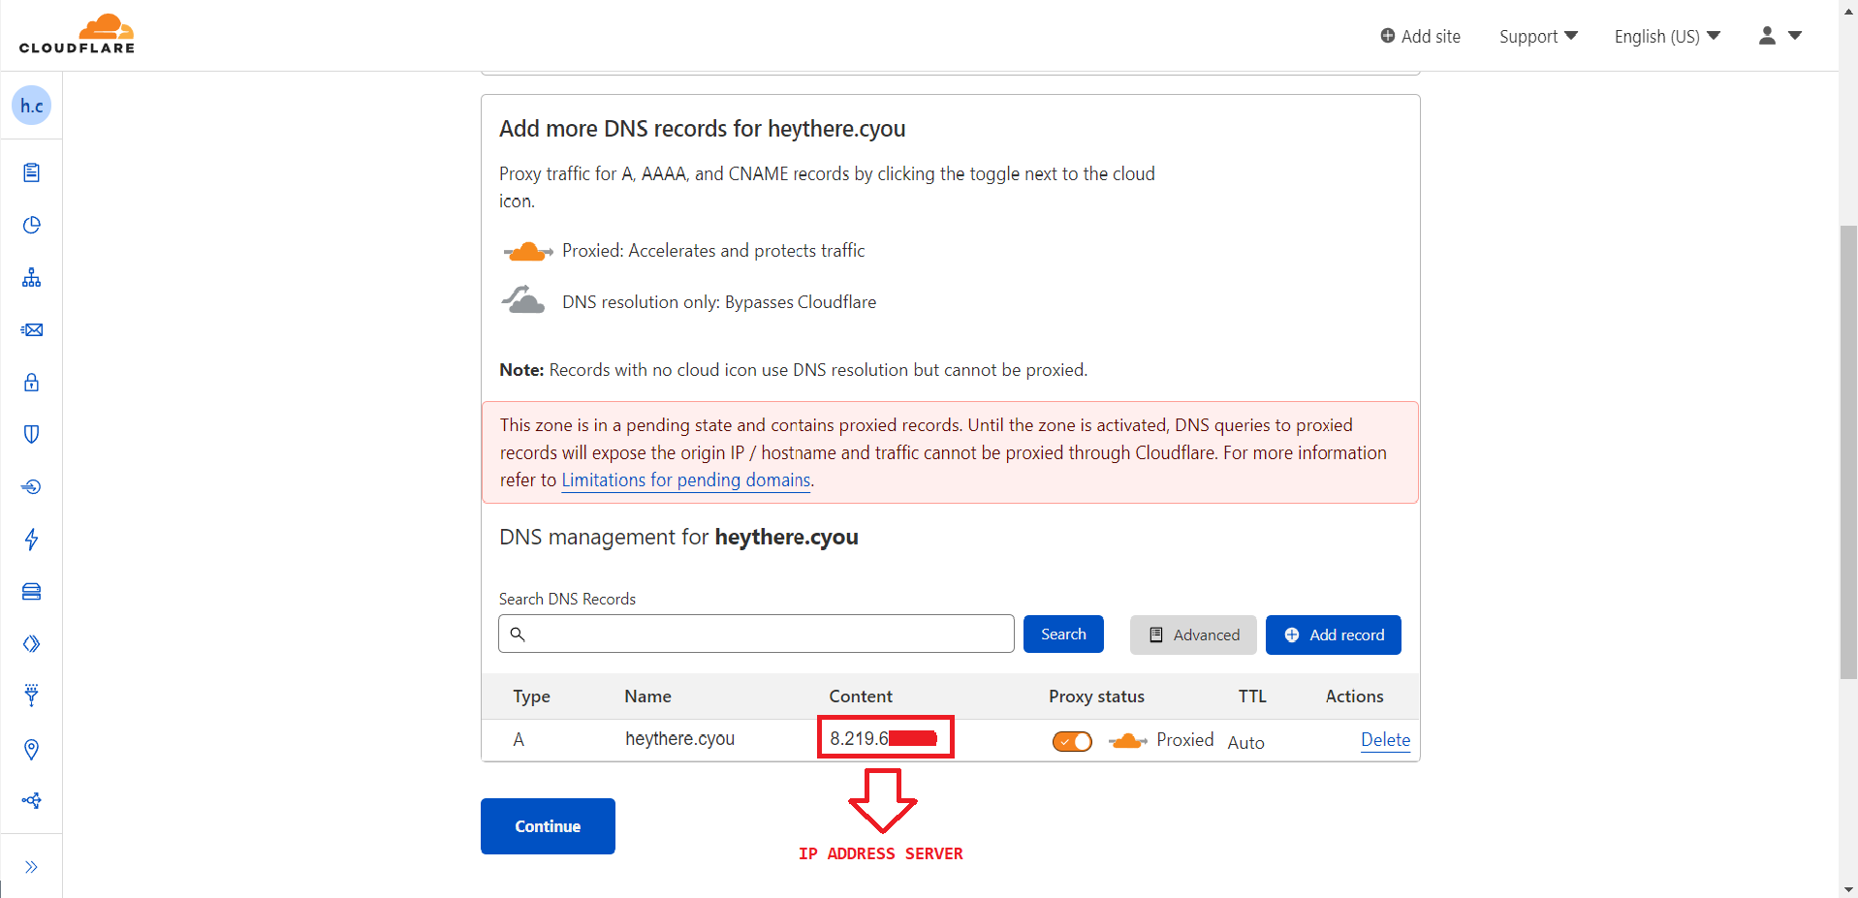Open DNS network tree sidebar icon
The image size is (1858, 898).
(31, 277)
